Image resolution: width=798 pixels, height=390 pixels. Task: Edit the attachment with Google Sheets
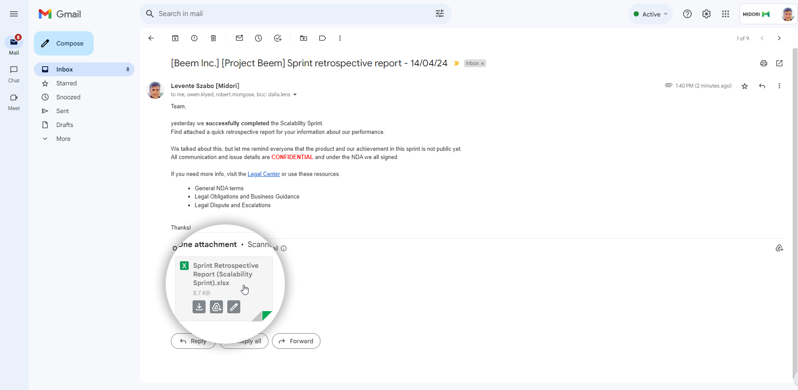click(234, 307)
